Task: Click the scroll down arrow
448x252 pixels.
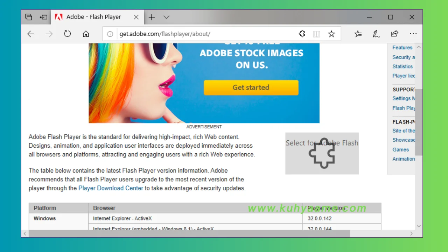Action: tap(419, 226)
